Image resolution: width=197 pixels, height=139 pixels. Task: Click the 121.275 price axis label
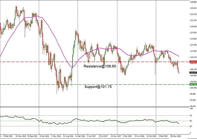[193, 20]
